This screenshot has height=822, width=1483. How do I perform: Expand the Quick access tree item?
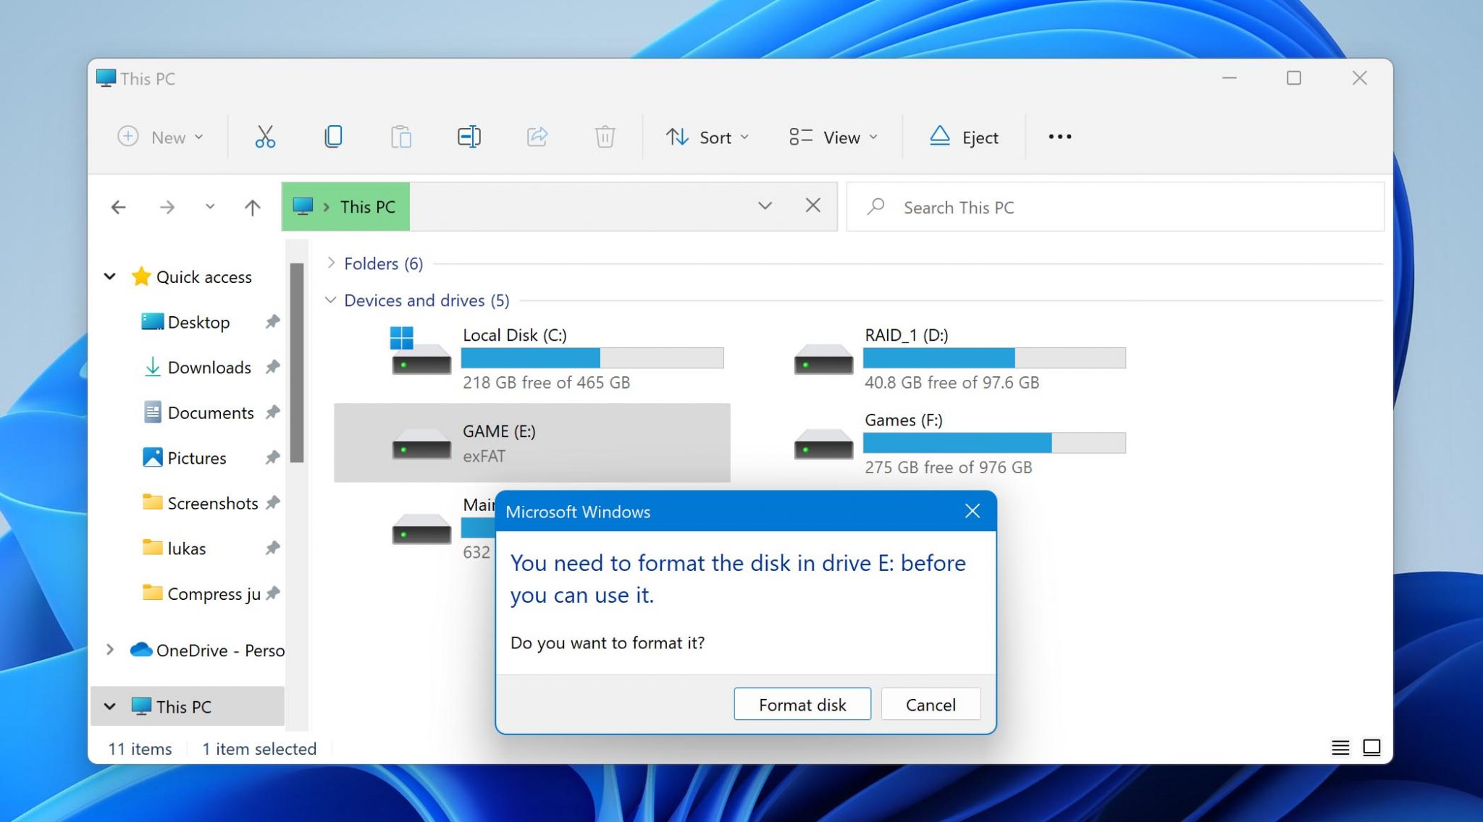[109, 276]
